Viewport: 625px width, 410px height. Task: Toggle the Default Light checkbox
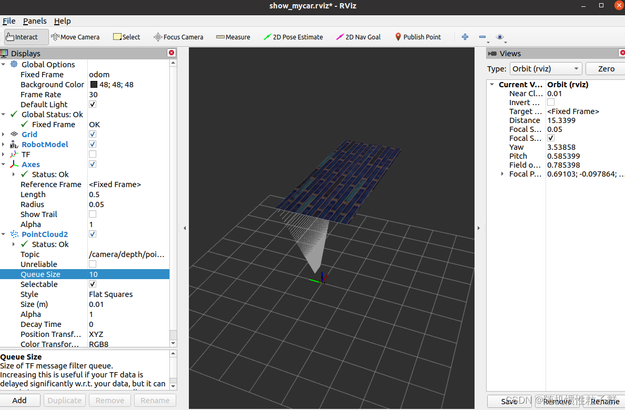pos(93,105)
